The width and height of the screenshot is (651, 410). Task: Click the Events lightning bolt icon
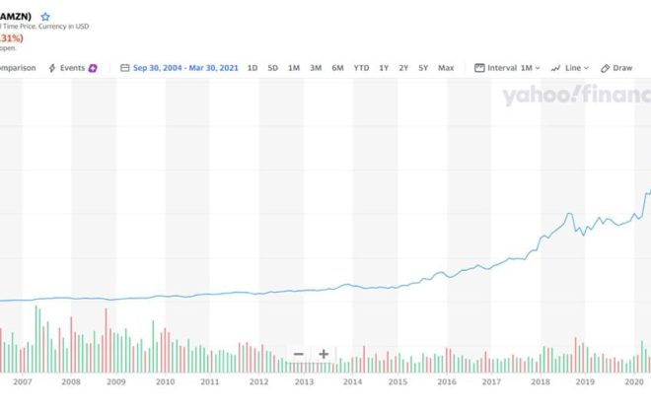52,68
